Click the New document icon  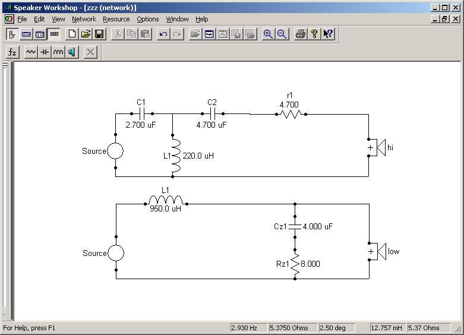(x=72, y=34)
